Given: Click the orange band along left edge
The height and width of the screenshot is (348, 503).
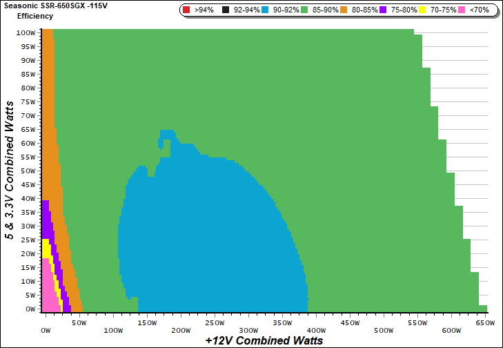Looking at the screenshot, I should point(48,104).
